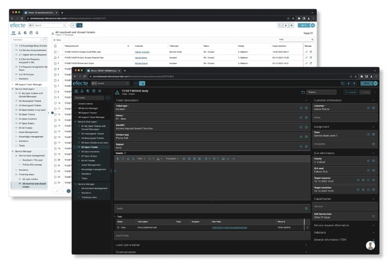The image size is (387, 262).
Task: Select 02 Unassigned Tickets in dark sidebar
Action: tap(93, 134)
